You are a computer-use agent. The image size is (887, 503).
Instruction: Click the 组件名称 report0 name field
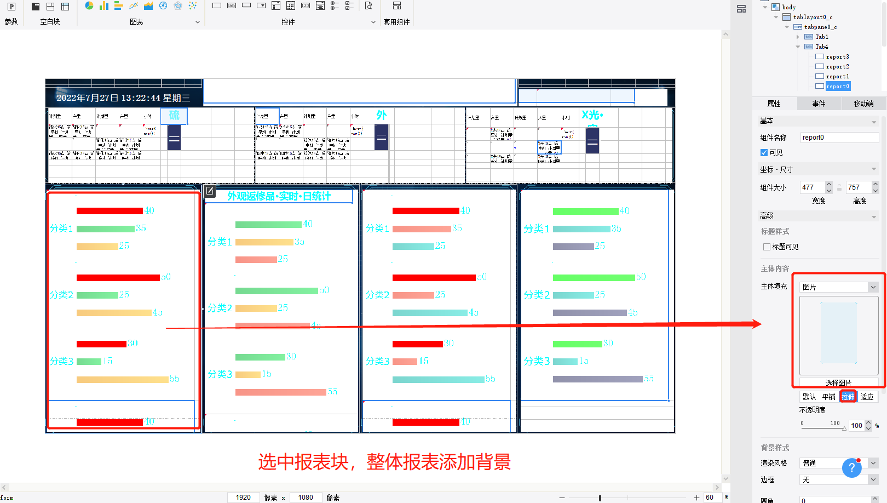(839, 138)
